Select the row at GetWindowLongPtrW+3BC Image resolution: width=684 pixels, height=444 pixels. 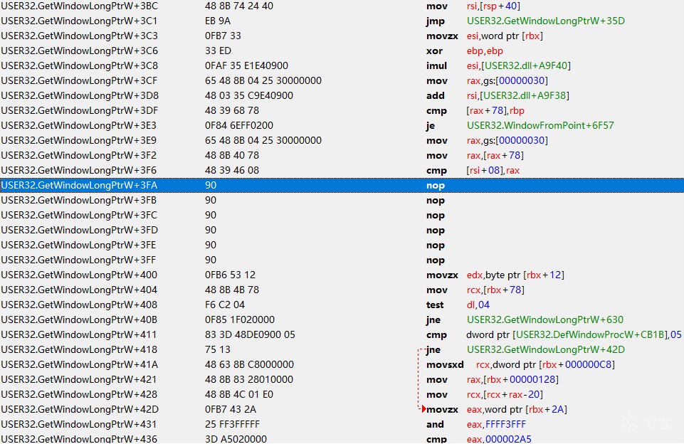[342, 6]
